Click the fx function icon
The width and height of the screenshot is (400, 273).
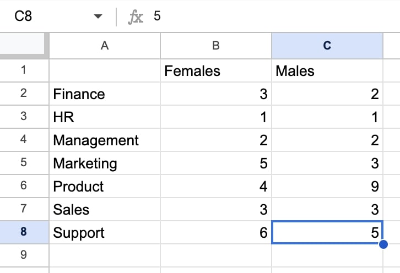[135, 17]
